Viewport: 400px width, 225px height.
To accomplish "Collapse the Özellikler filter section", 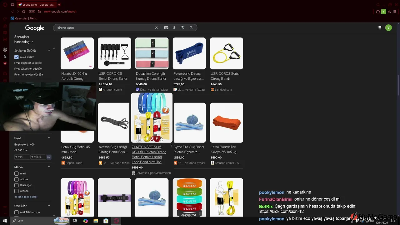I will tap(49, 206).
